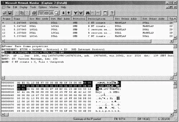The height and width of the screenshot is (122, 179).
Task: Find a frame using the binoculars icon
Action: pyautogui.click(x=88, y=13)
